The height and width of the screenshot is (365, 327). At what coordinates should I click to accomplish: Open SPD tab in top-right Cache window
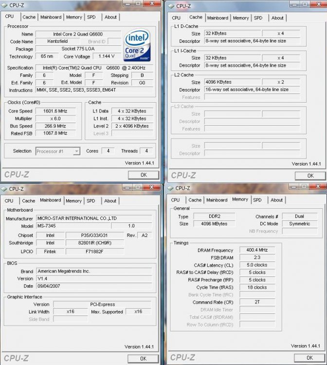click(258, 18)
